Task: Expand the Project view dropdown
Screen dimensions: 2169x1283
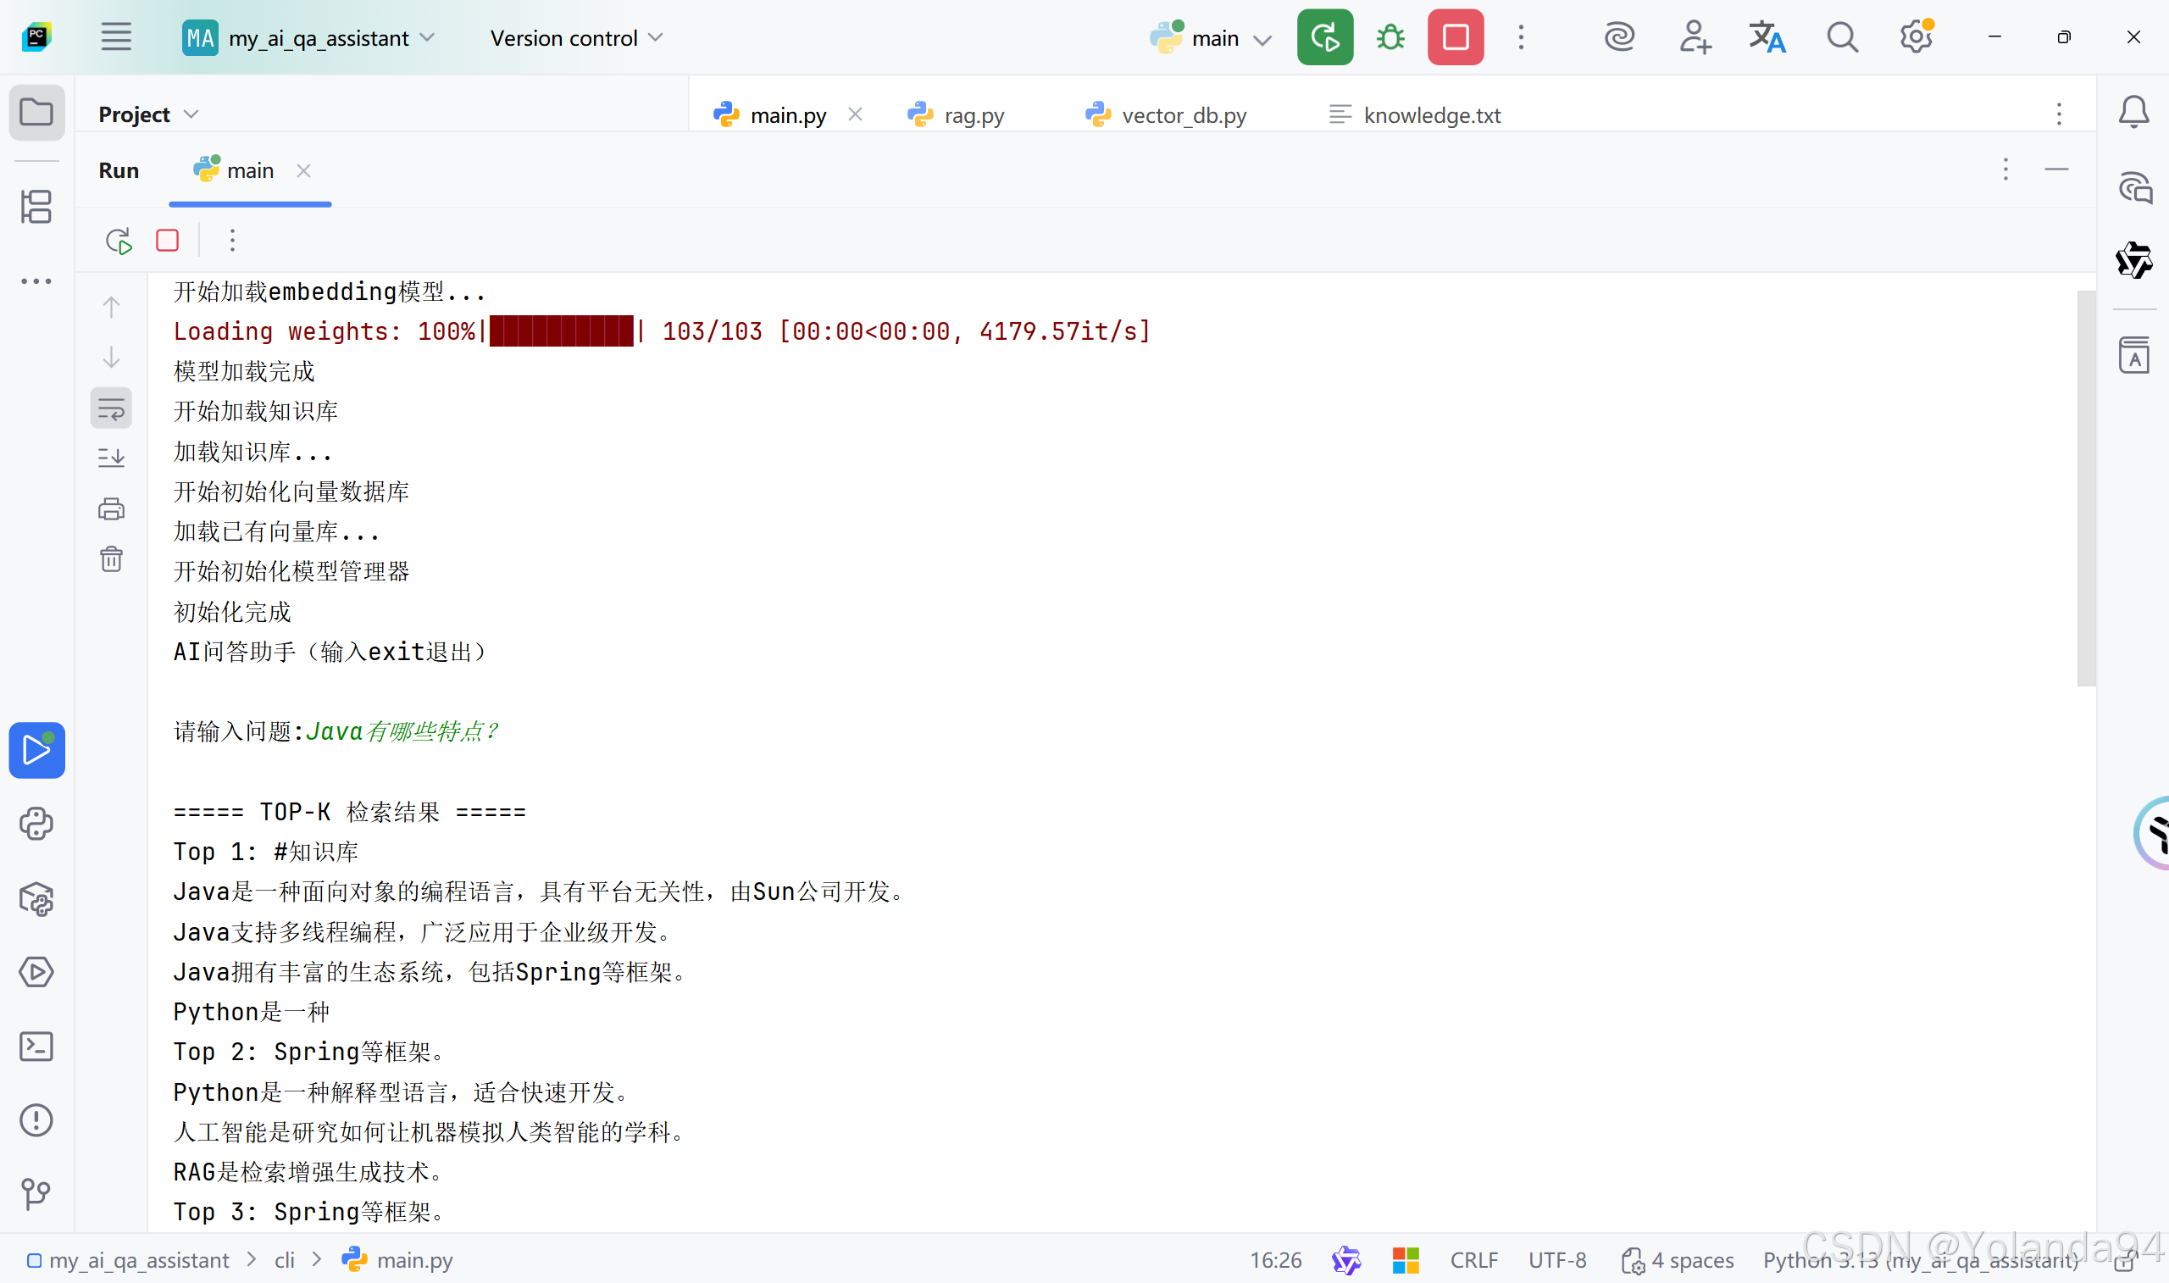Action: coord(148,114)
